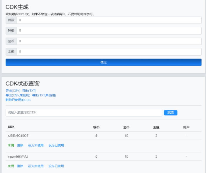Mark xJBlEv5C40OT as 设为已使用

coord(56,145)
